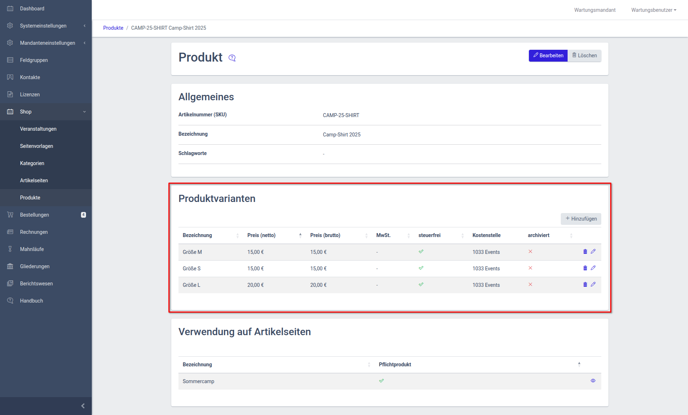The width and height of the screenshot is (688, 415).
Task: Click trash icon in Größe L row
Action: (x=585, y=285)
